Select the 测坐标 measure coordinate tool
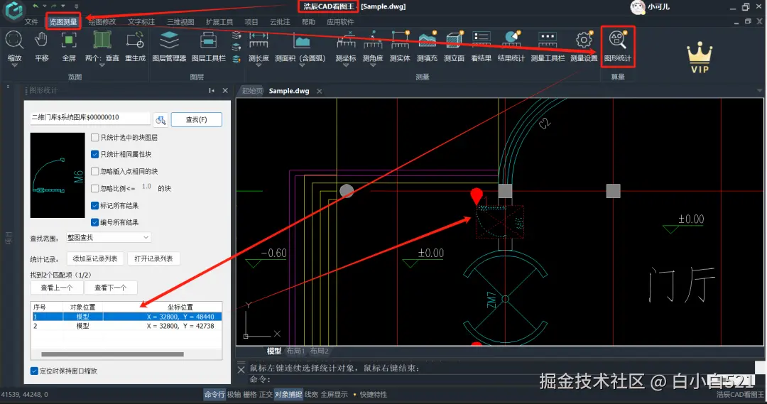767x404 pixels. point(346,40)
